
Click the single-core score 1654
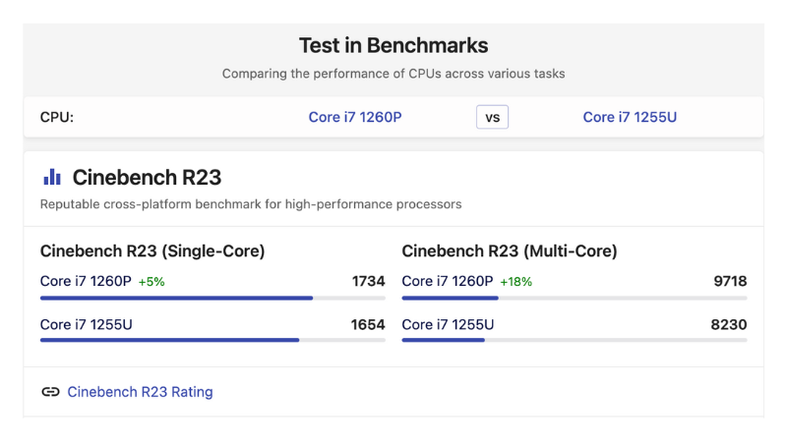(368, 325)
